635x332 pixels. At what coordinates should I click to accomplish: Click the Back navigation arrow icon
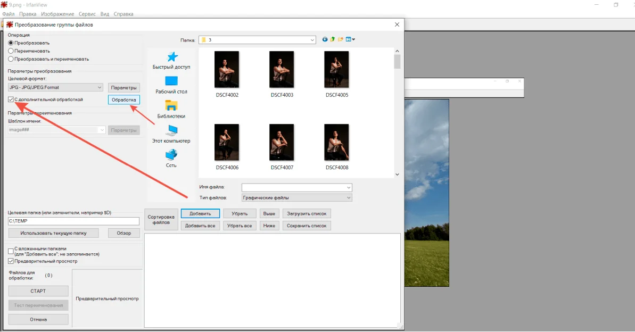coord(325,39)
